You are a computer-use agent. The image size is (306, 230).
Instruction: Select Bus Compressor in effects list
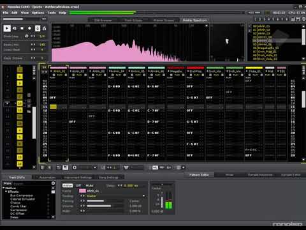tap(22, 195)
